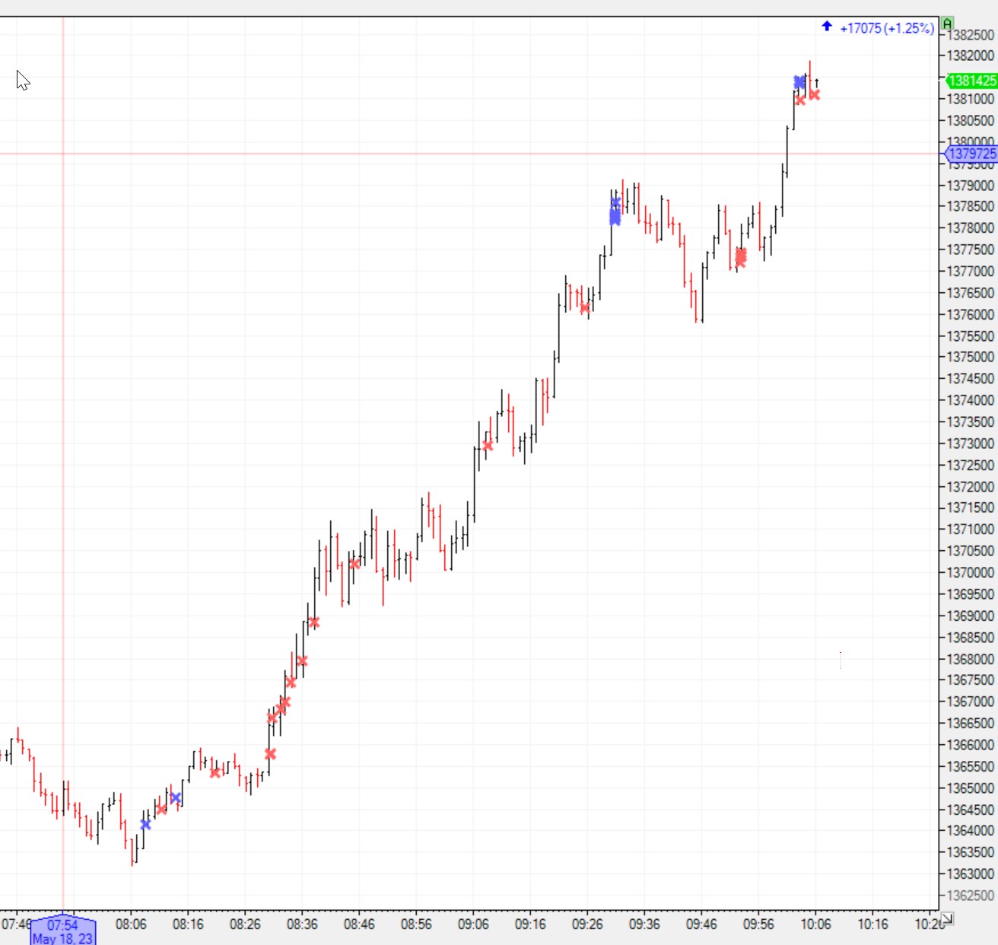Click the diagonal arrow icon at chart corner
The width and height of the screenshot is (998, 945).
947,918
